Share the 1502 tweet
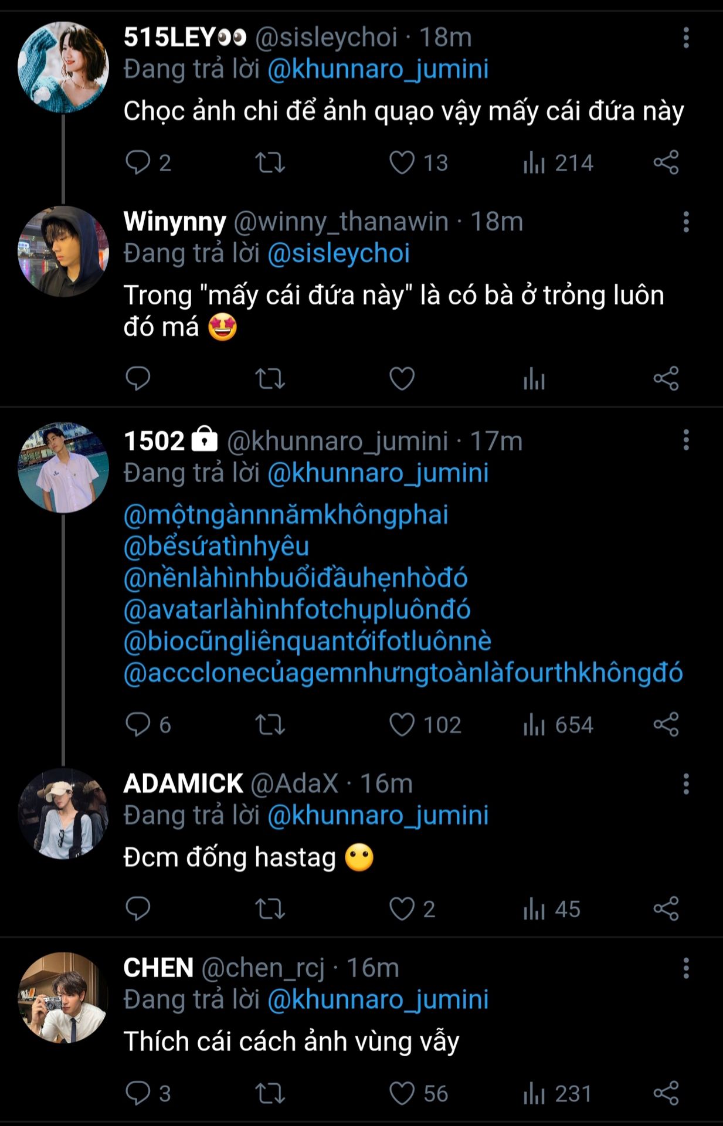Image resolution: width=723 pixels, height=1126 pixels. [666, 725]
